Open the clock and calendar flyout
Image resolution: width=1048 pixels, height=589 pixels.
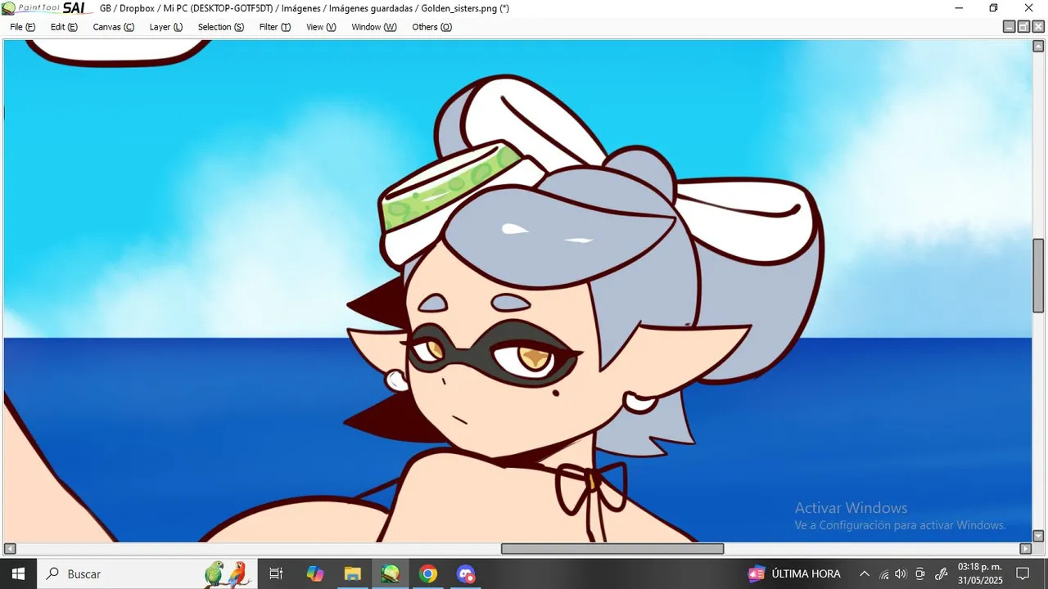point(980,573)
